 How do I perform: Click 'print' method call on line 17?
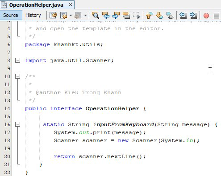point(102,132)
